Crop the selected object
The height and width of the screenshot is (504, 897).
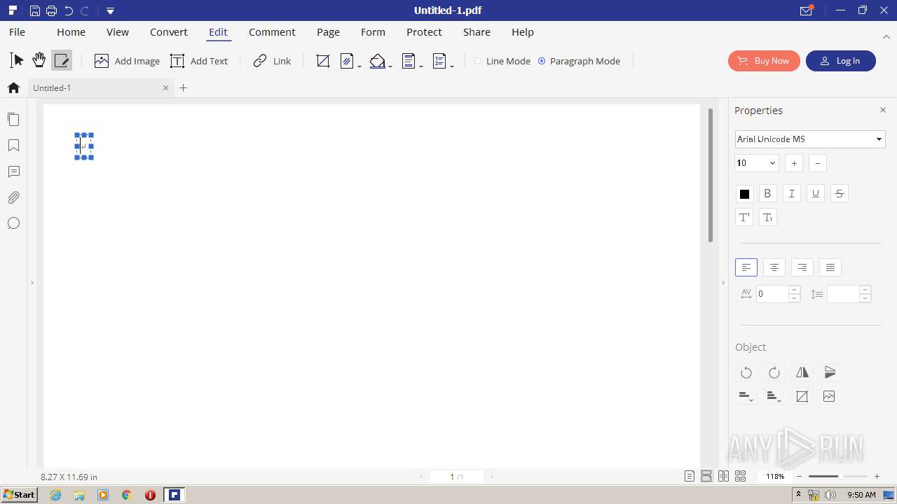(x=802, y=396)
